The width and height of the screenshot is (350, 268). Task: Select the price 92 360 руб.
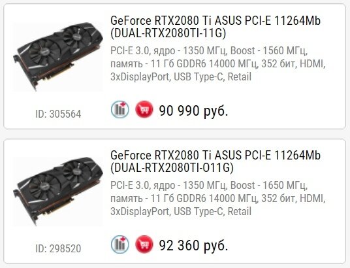pyautogui.click(x=193, y=245)
